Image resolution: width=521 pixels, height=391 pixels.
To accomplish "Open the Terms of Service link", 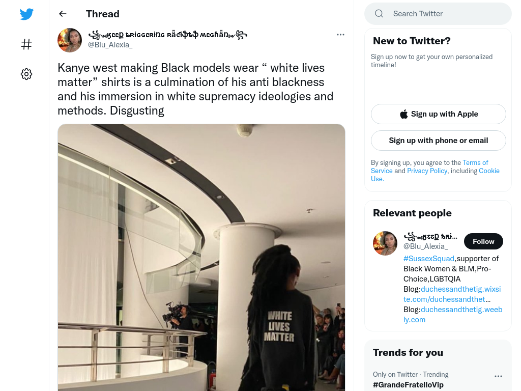I will coord(429,166).
